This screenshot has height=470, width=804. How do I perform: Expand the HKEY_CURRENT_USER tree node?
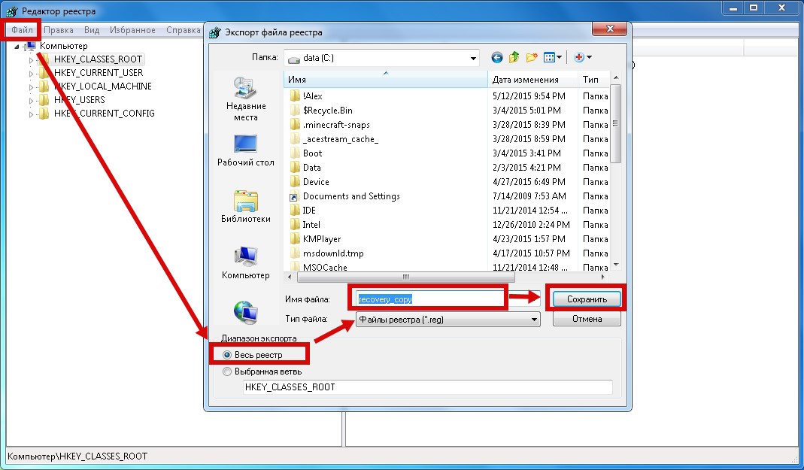pyautogui.click(x=32, y=73)
